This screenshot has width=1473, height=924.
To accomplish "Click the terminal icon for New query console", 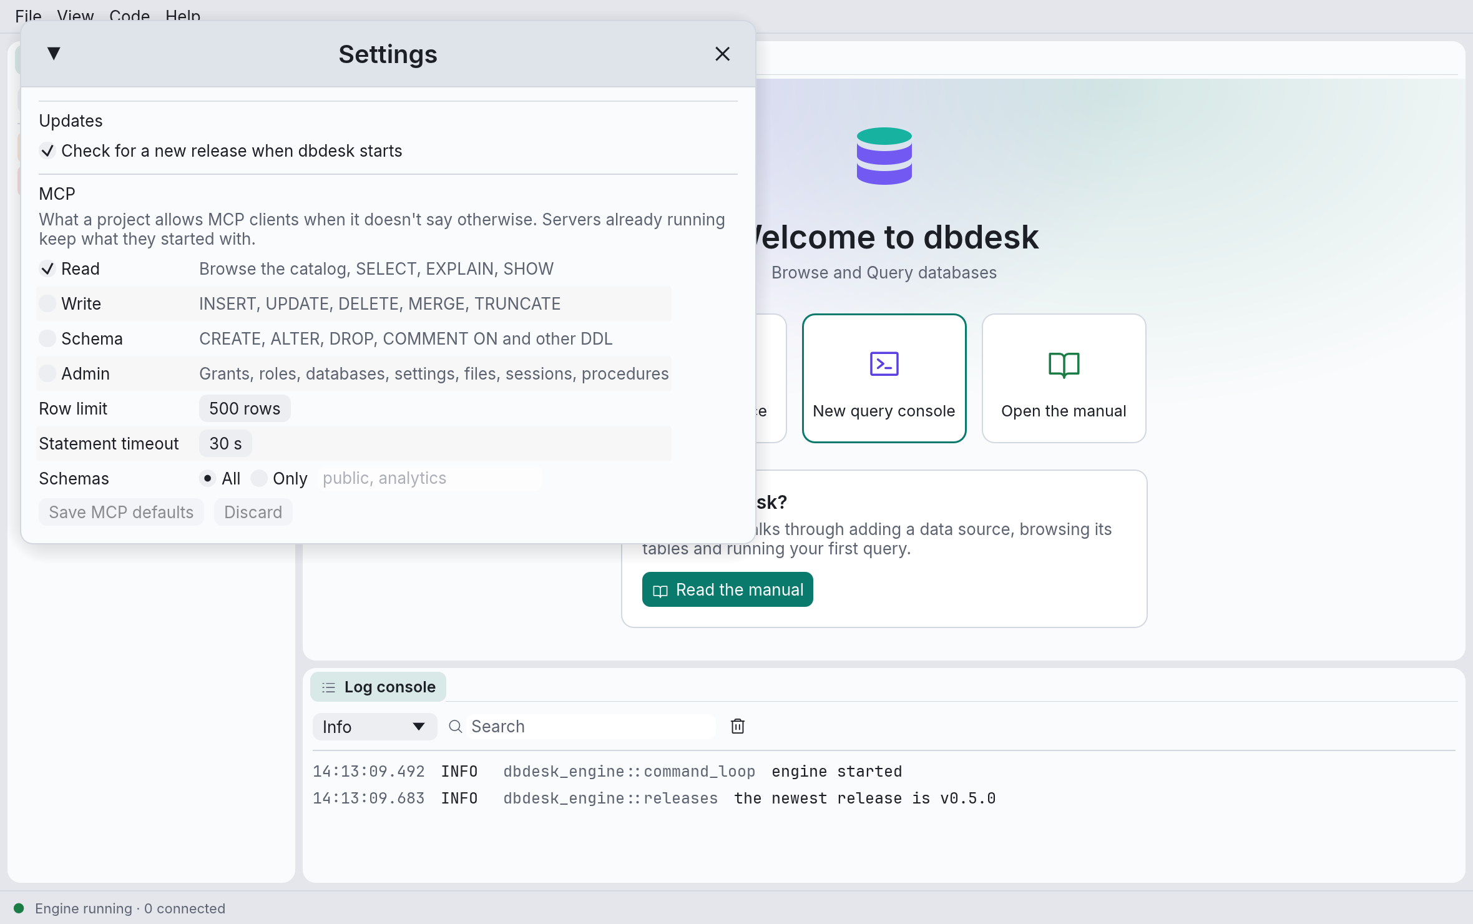I will point(884,364).
